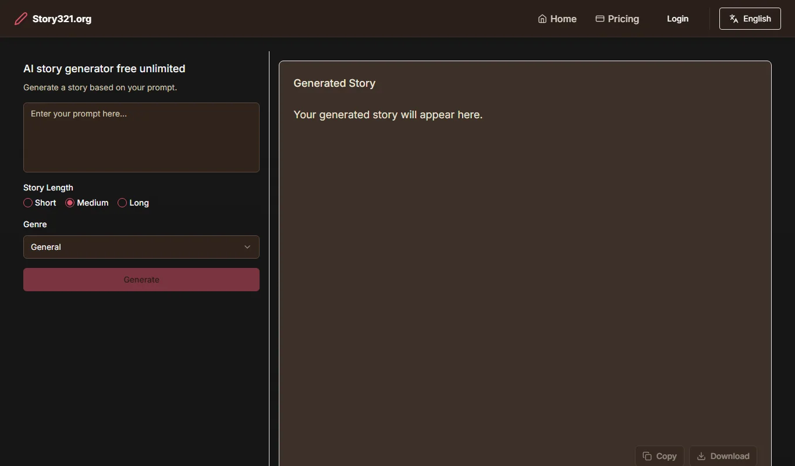795x466 pixels.
Task: Focus the story prompt text area
Action: [141, 137]
